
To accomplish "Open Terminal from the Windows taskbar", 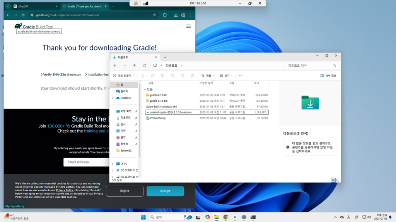I will click(x=253, y=217).
